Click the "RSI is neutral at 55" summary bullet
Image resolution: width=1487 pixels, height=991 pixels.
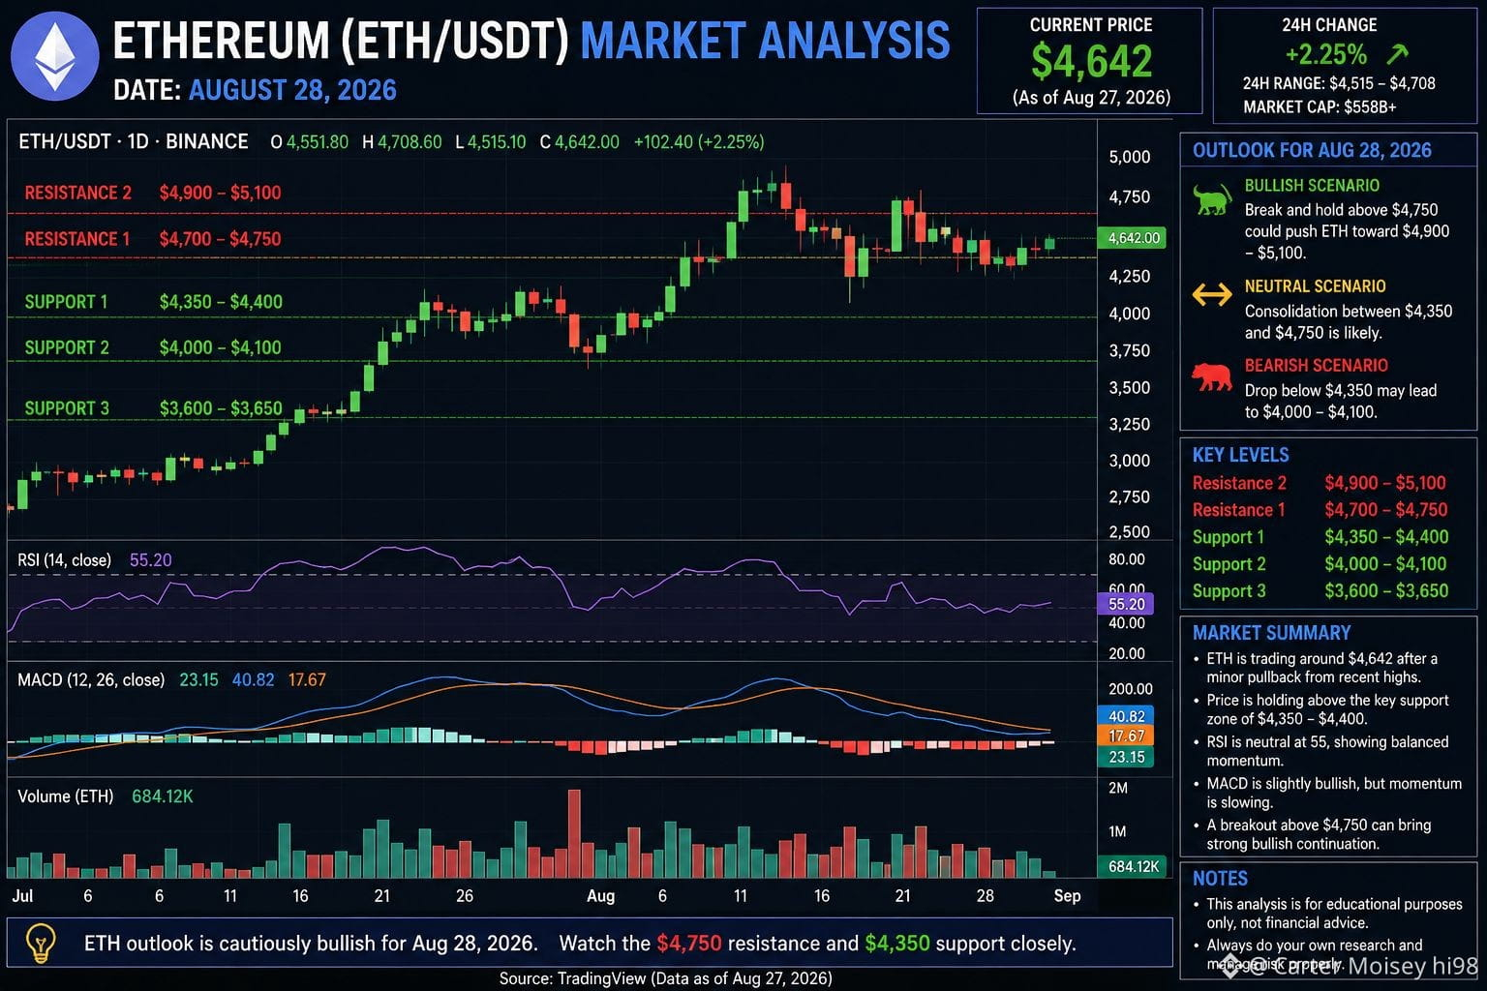click(x=1327, y=751)
